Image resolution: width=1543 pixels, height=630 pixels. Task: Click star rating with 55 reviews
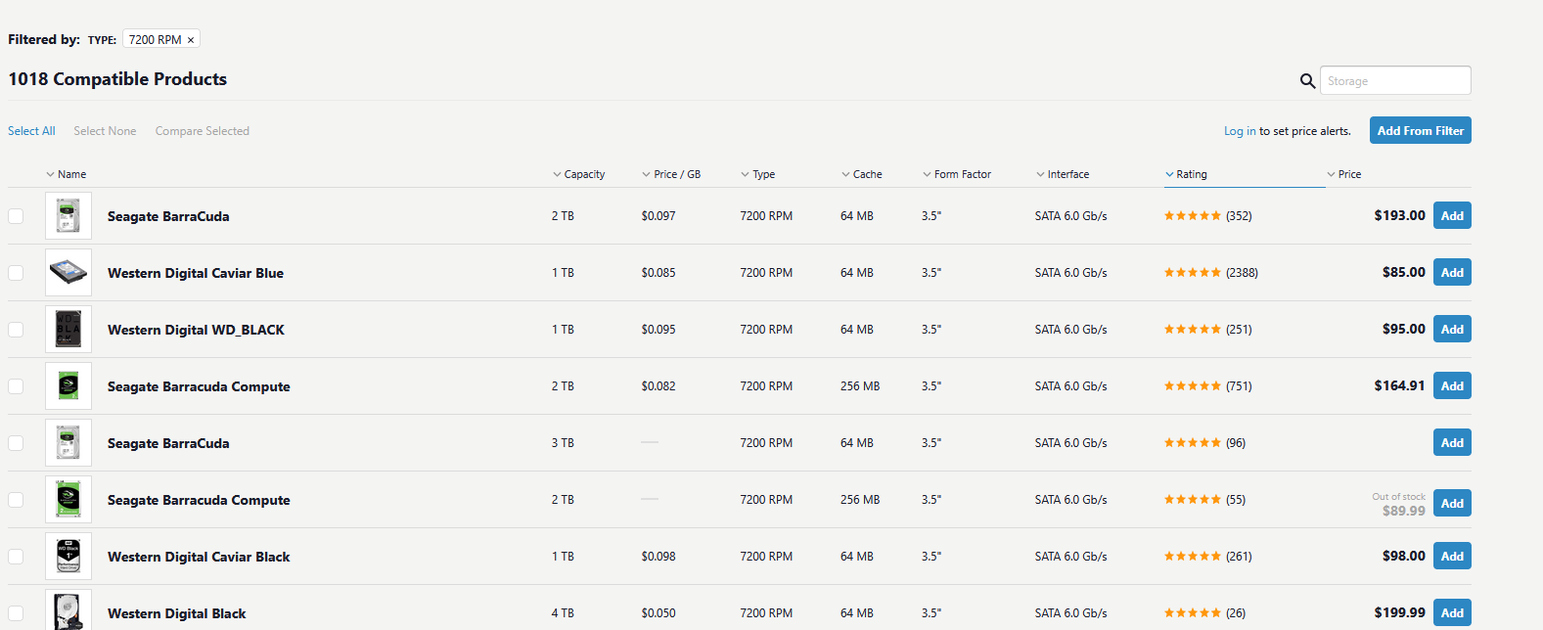coord(1192,500)
